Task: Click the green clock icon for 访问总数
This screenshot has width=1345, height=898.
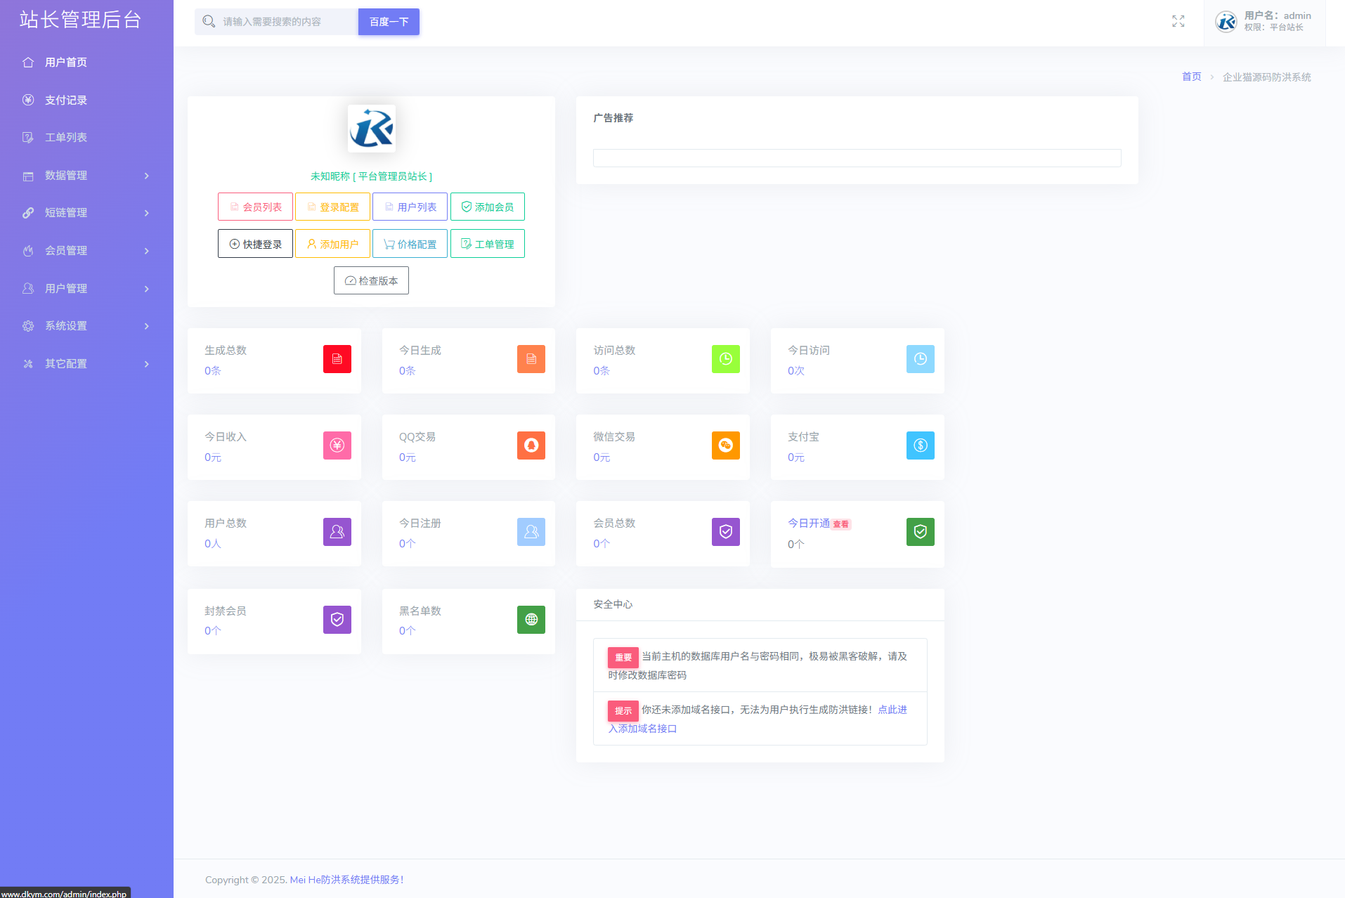Action: point(725,359)
